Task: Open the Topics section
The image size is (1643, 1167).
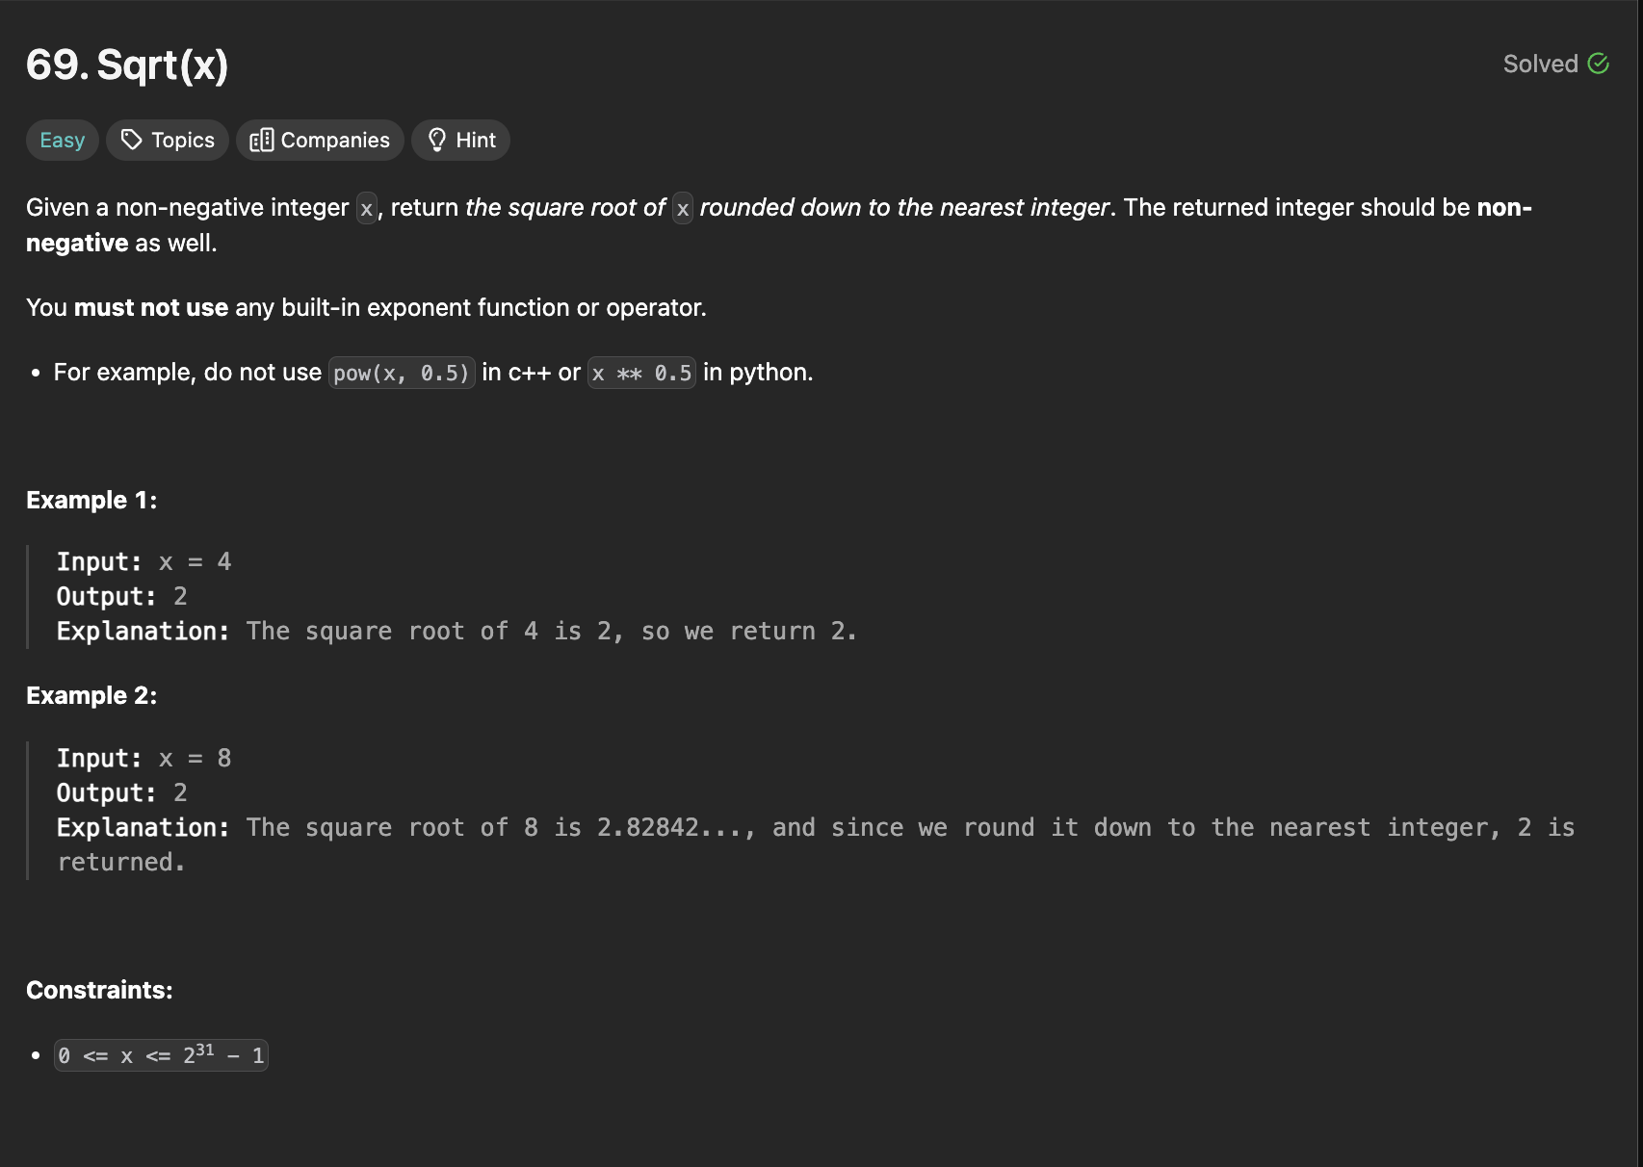Action: (x=168, y=141)
